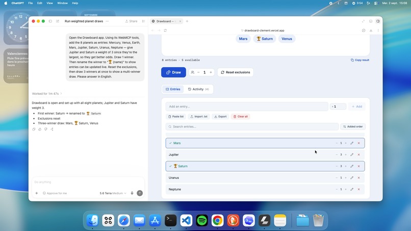Screen dimensions: 411x231
Task: Click the Venus winner chip
Action: pyautogui.click(x=287, y=39)
